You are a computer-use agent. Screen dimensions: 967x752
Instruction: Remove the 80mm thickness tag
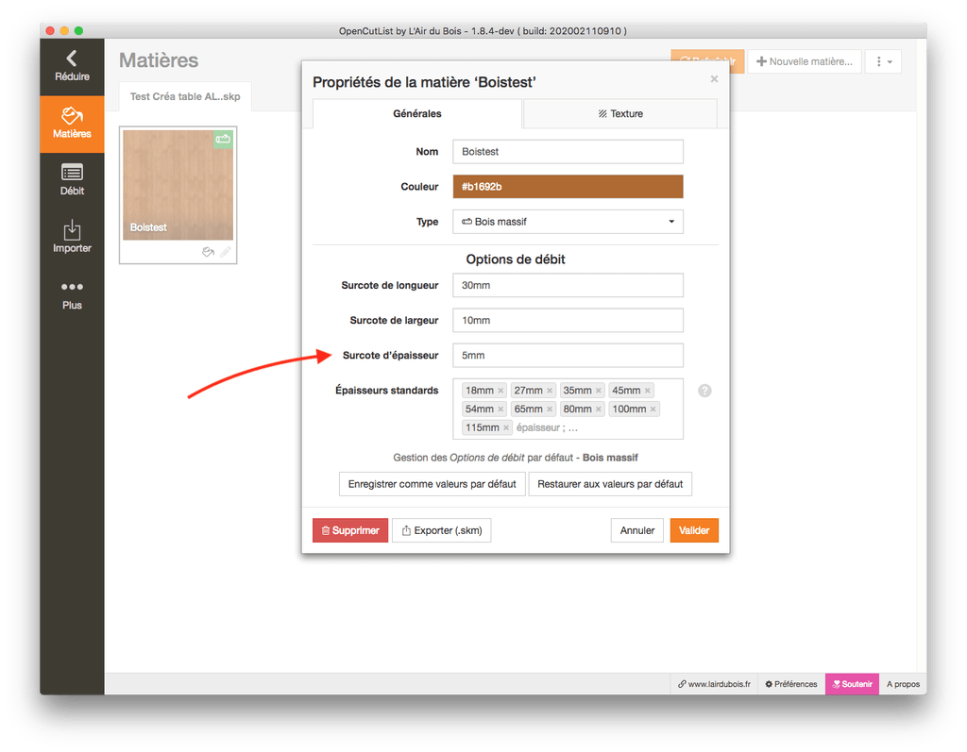(x=598, y=409)
